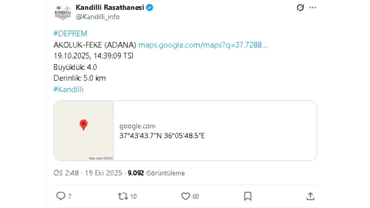This screenshot has height=208, width=370.
Task: Open the 9.092 Görüntüleme views count
Action: click(156, 173)
